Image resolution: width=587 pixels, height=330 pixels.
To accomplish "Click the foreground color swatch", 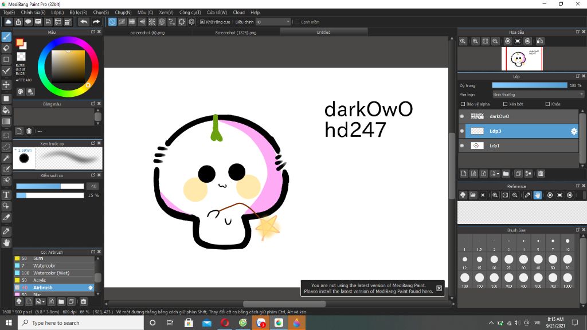I will click(x=19, y=42).
